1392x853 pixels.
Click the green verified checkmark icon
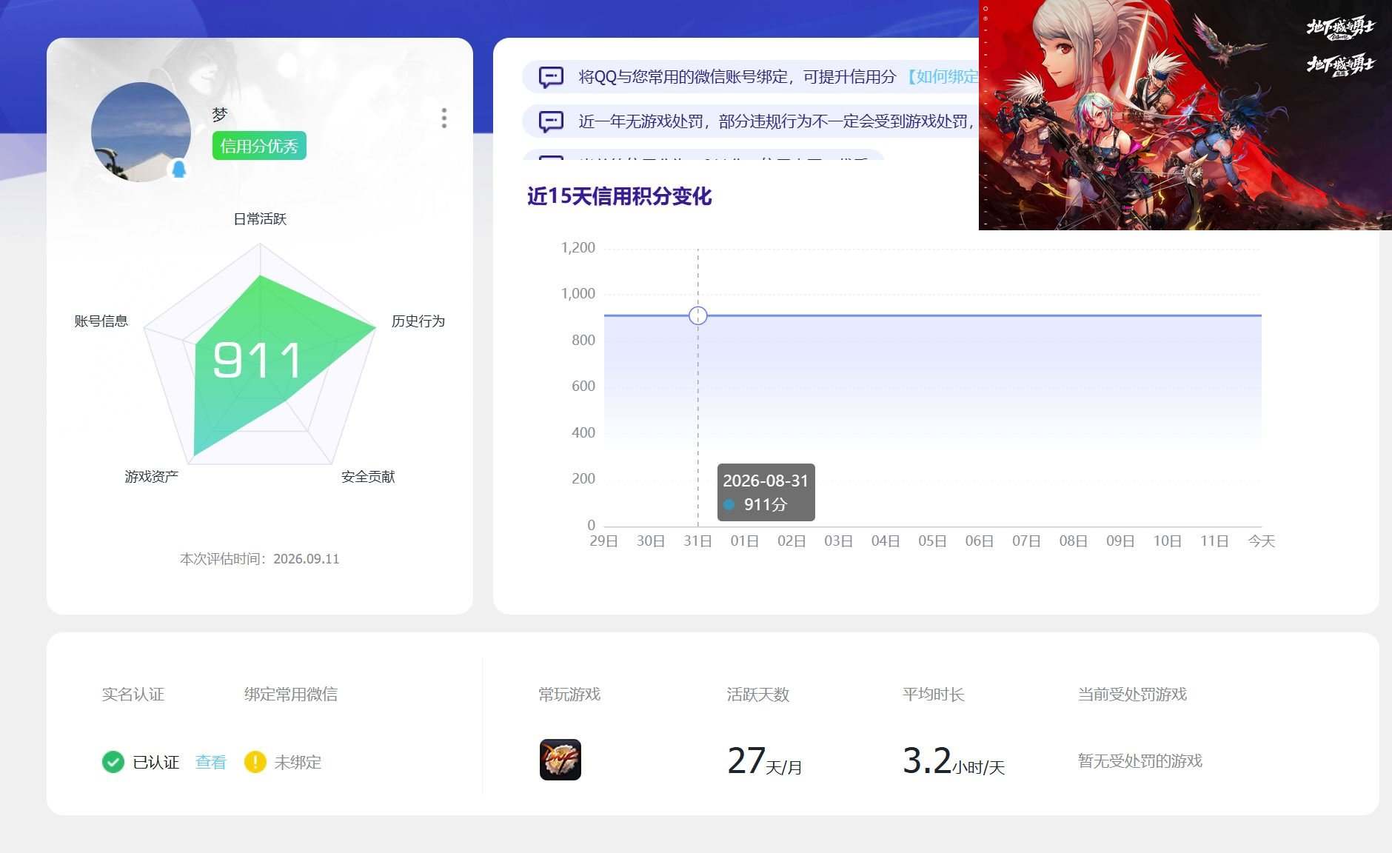[113, 762]
